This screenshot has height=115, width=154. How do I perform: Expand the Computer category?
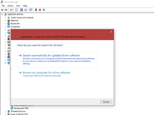[x=5, y=27]
